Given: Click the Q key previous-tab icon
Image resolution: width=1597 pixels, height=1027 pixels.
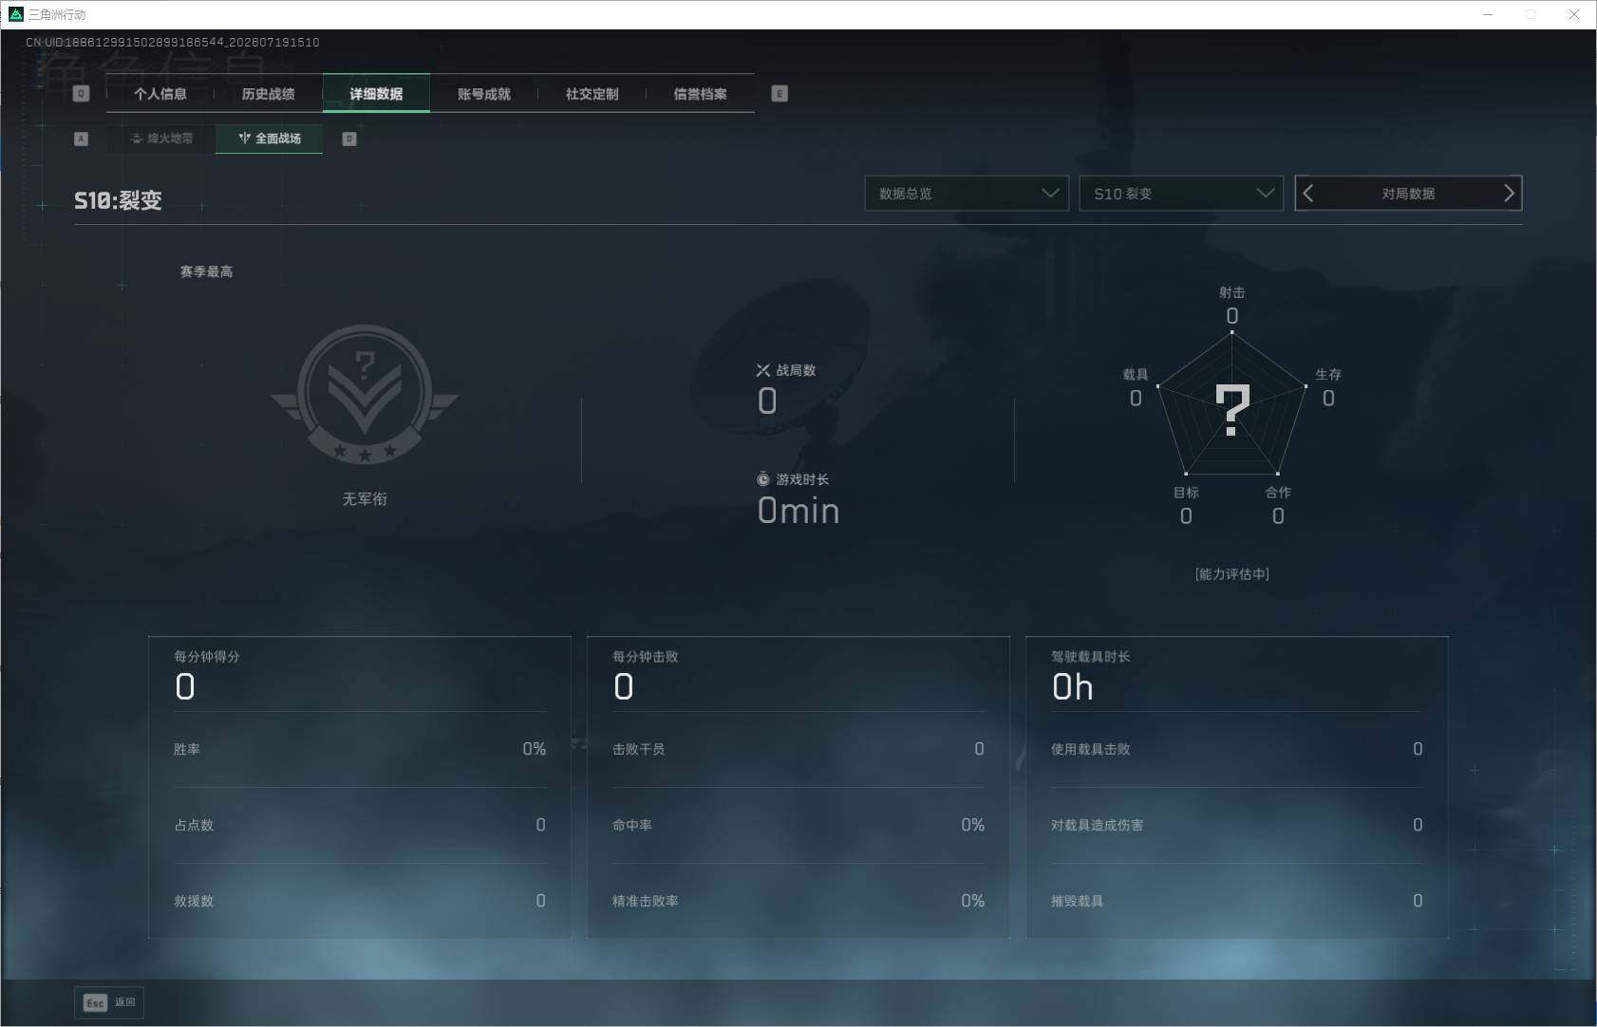Looking at the screenshot, I should (82, 94).
